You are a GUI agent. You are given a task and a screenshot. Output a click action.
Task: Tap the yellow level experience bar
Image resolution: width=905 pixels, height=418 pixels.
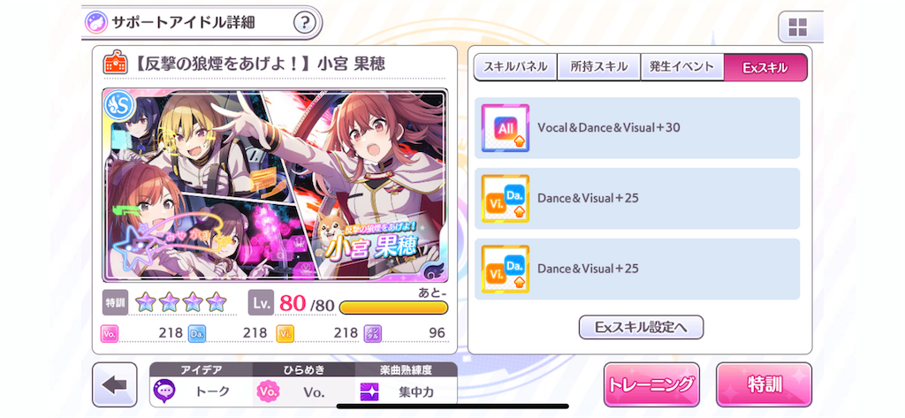(x=393, y=308)
